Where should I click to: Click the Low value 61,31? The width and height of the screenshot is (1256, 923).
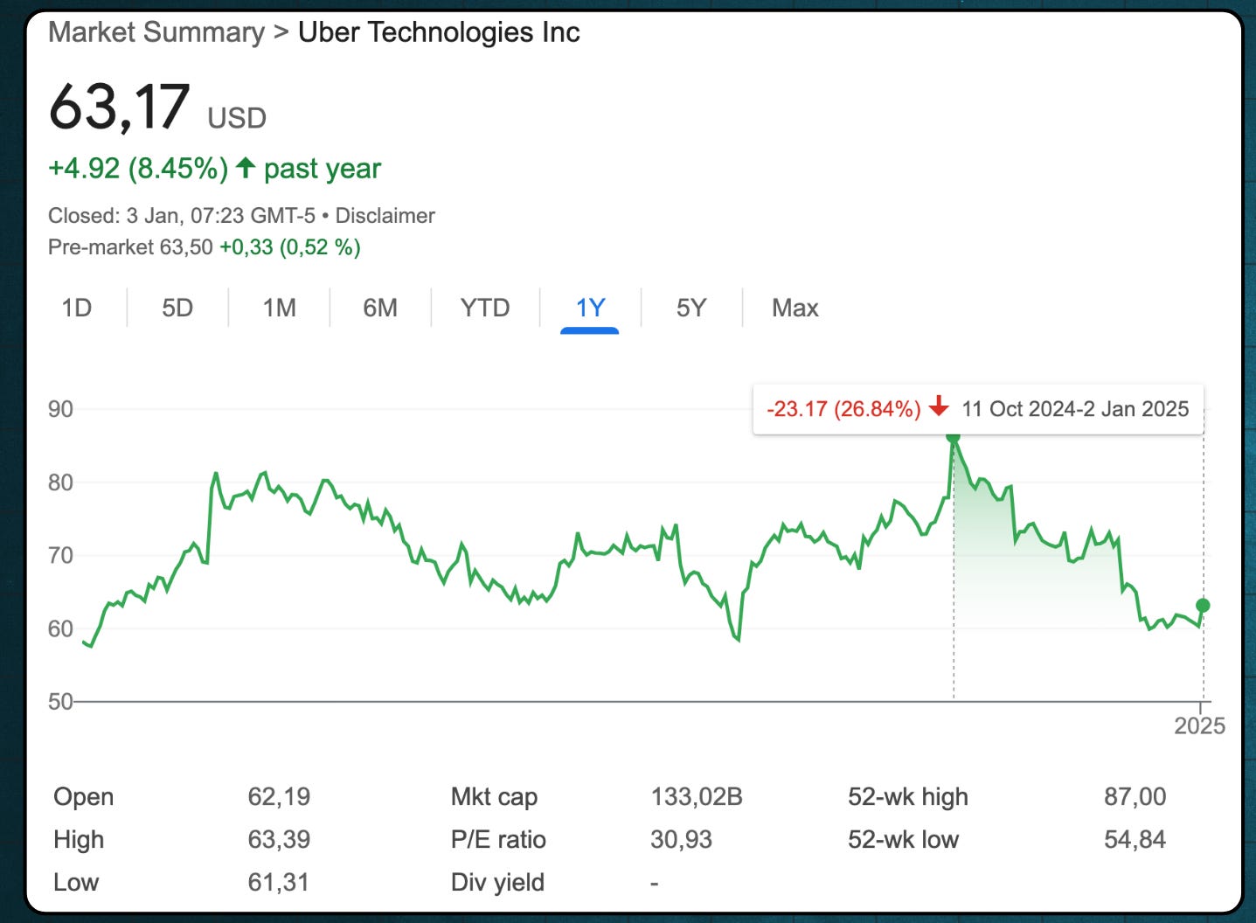point(278,882)
